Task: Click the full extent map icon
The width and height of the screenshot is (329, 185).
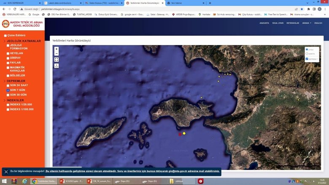Action: tap(57, 60)
